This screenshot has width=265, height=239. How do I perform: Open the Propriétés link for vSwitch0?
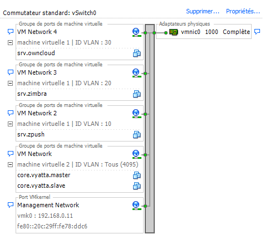pyautogui.click(x=243, y=11)
